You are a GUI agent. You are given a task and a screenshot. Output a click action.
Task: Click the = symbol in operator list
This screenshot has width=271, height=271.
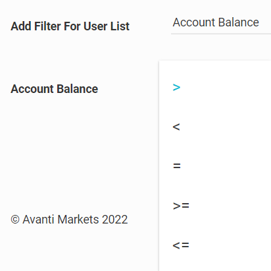pyautogui.click(x=177, y=166)
